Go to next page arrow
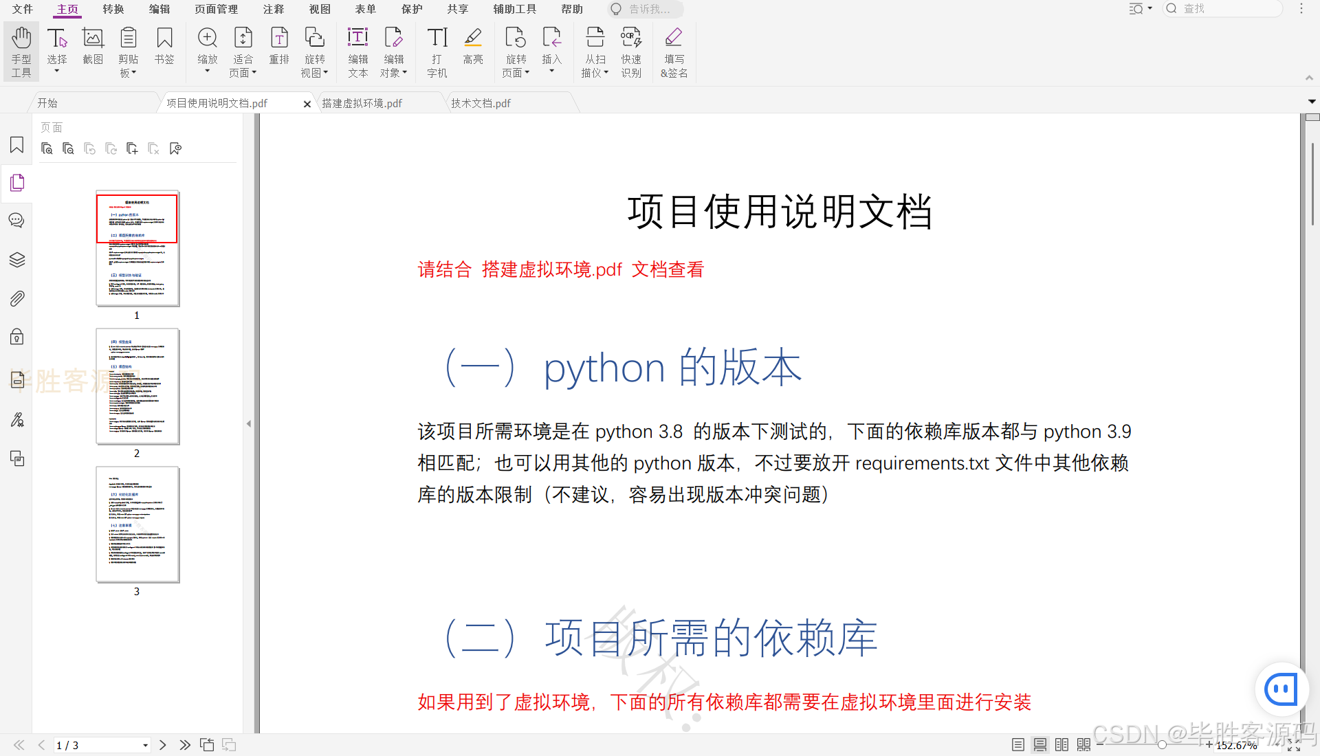The height and width of the screenshot is (756, 1320). [163, 745]
